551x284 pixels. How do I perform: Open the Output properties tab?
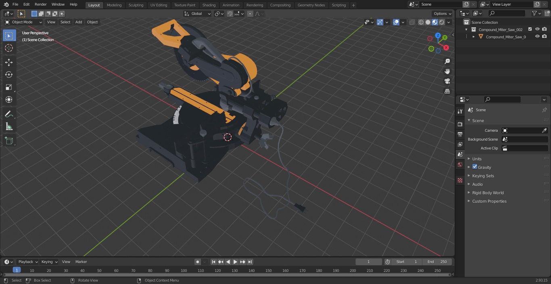click(460, 134)
